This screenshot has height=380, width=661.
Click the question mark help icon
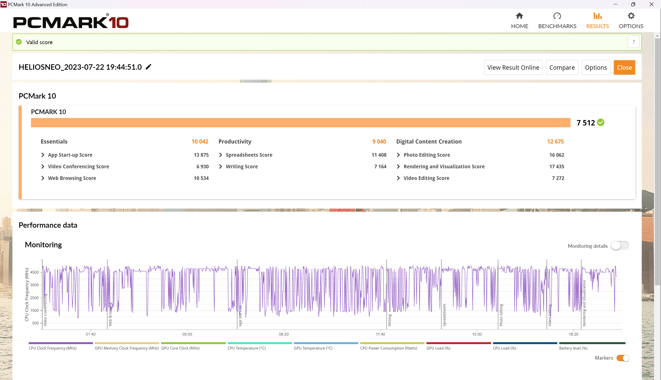point(633,42)
